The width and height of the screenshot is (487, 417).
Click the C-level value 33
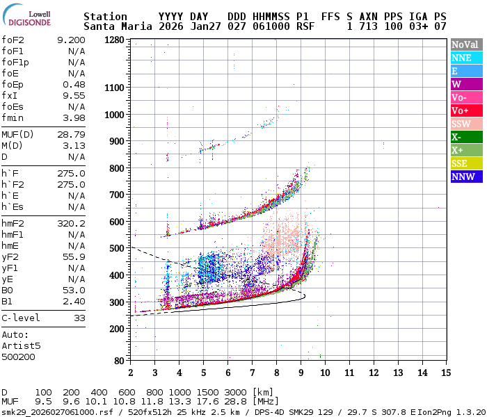click(x=79, y=318)
